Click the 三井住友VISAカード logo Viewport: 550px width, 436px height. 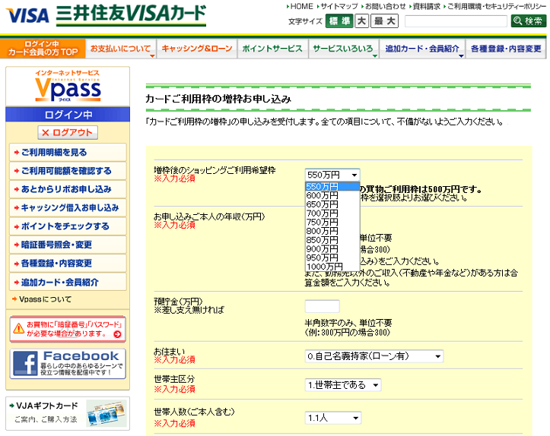(131, 14)
